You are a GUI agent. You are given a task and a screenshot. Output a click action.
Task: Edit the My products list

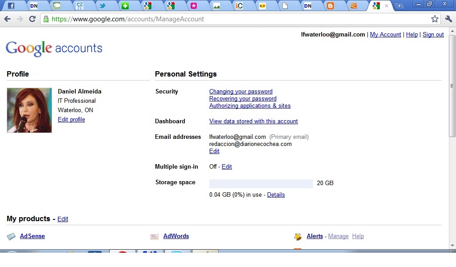62,219
